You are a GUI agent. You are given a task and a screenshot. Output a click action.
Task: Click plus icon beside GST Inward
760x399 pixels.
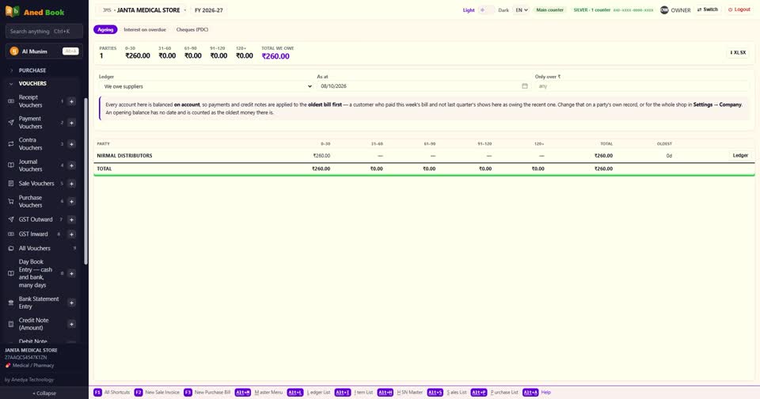[71, 234]
